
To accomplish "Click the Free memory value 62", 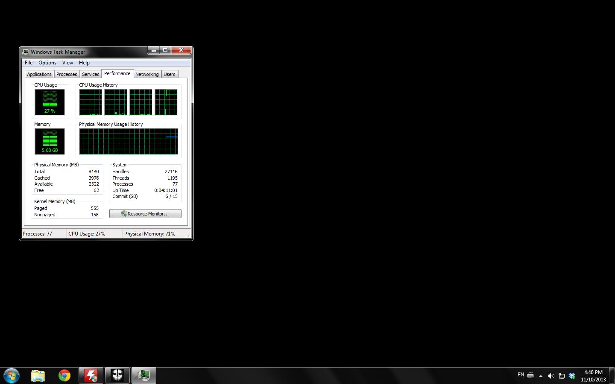I will (x=96, y=190).
